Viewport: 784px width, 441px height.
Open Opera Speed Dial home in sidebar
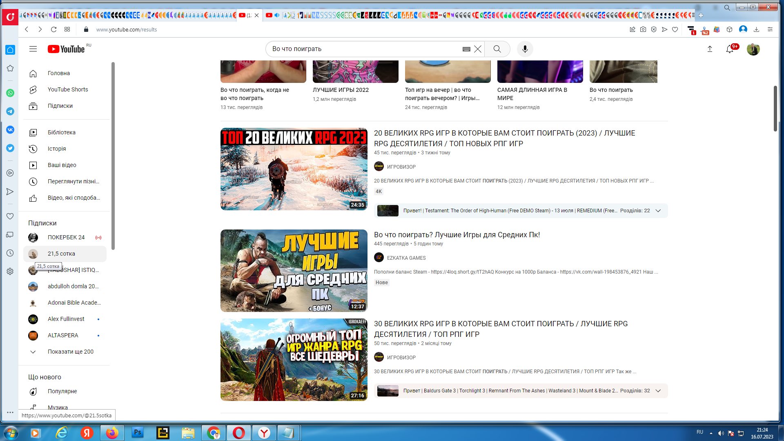tap(10, 50)
